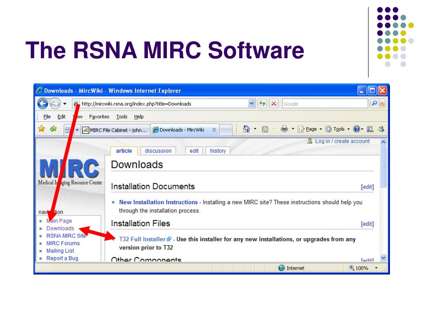Viewport: 423px width, 317px height.
Task: Open the Page command bar menu
Action: tap(309, 129)
